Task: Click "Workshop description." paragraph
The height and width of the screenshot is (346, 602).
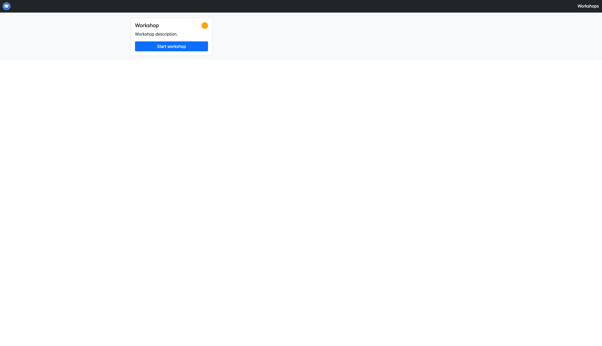Action: pos(156,34)
